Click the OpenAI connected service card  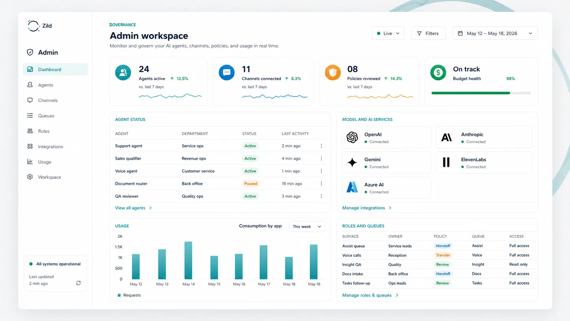pyautogui.click(x=386, y=137)
